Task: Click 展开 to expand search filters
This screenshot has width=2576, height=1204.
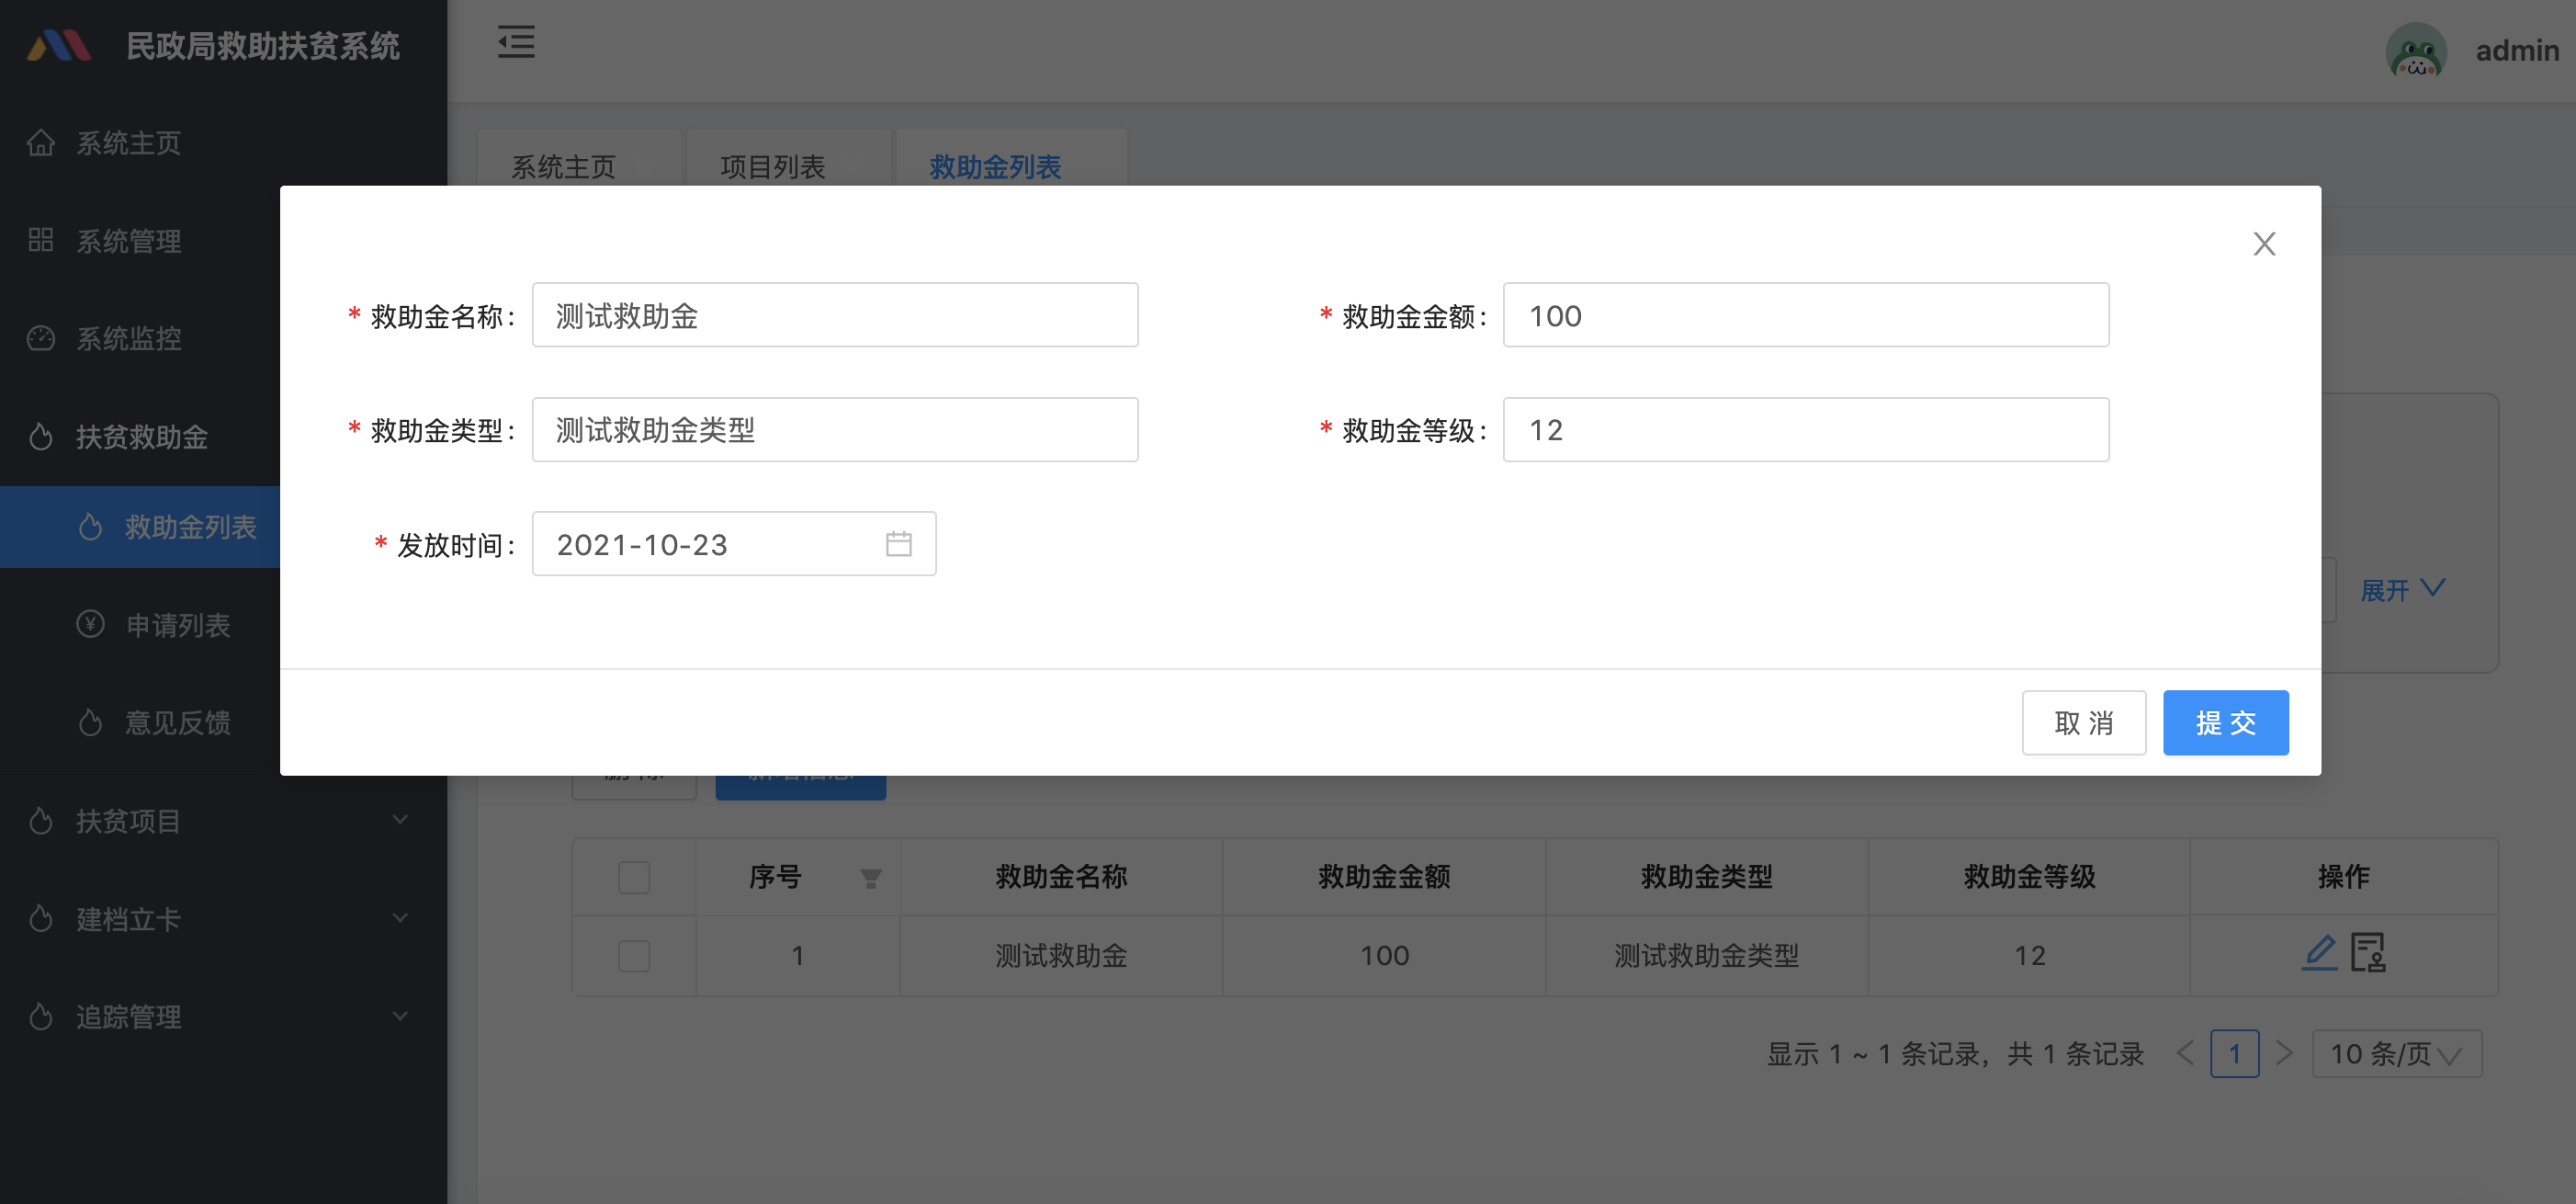Action: point(2402,589)
